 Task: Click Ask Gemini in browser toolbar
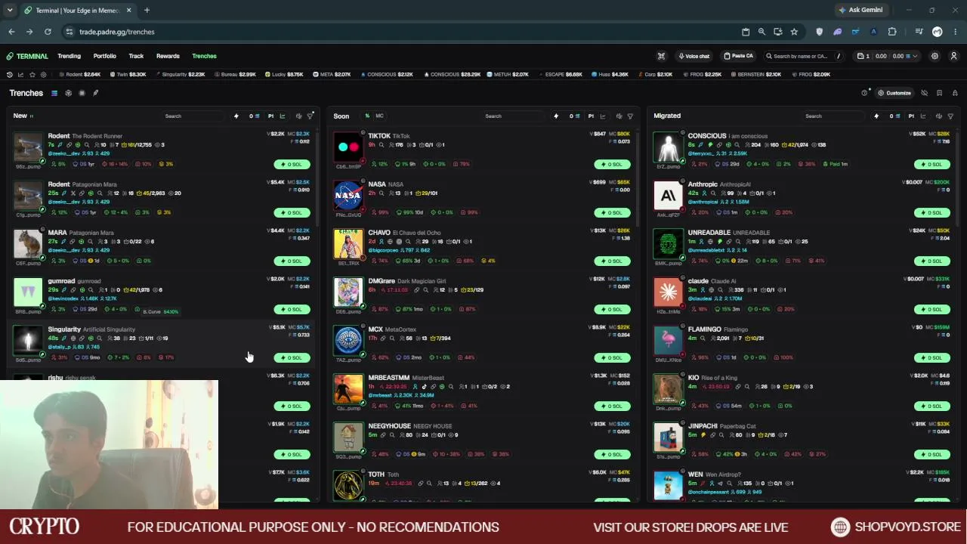coord(860,10)
